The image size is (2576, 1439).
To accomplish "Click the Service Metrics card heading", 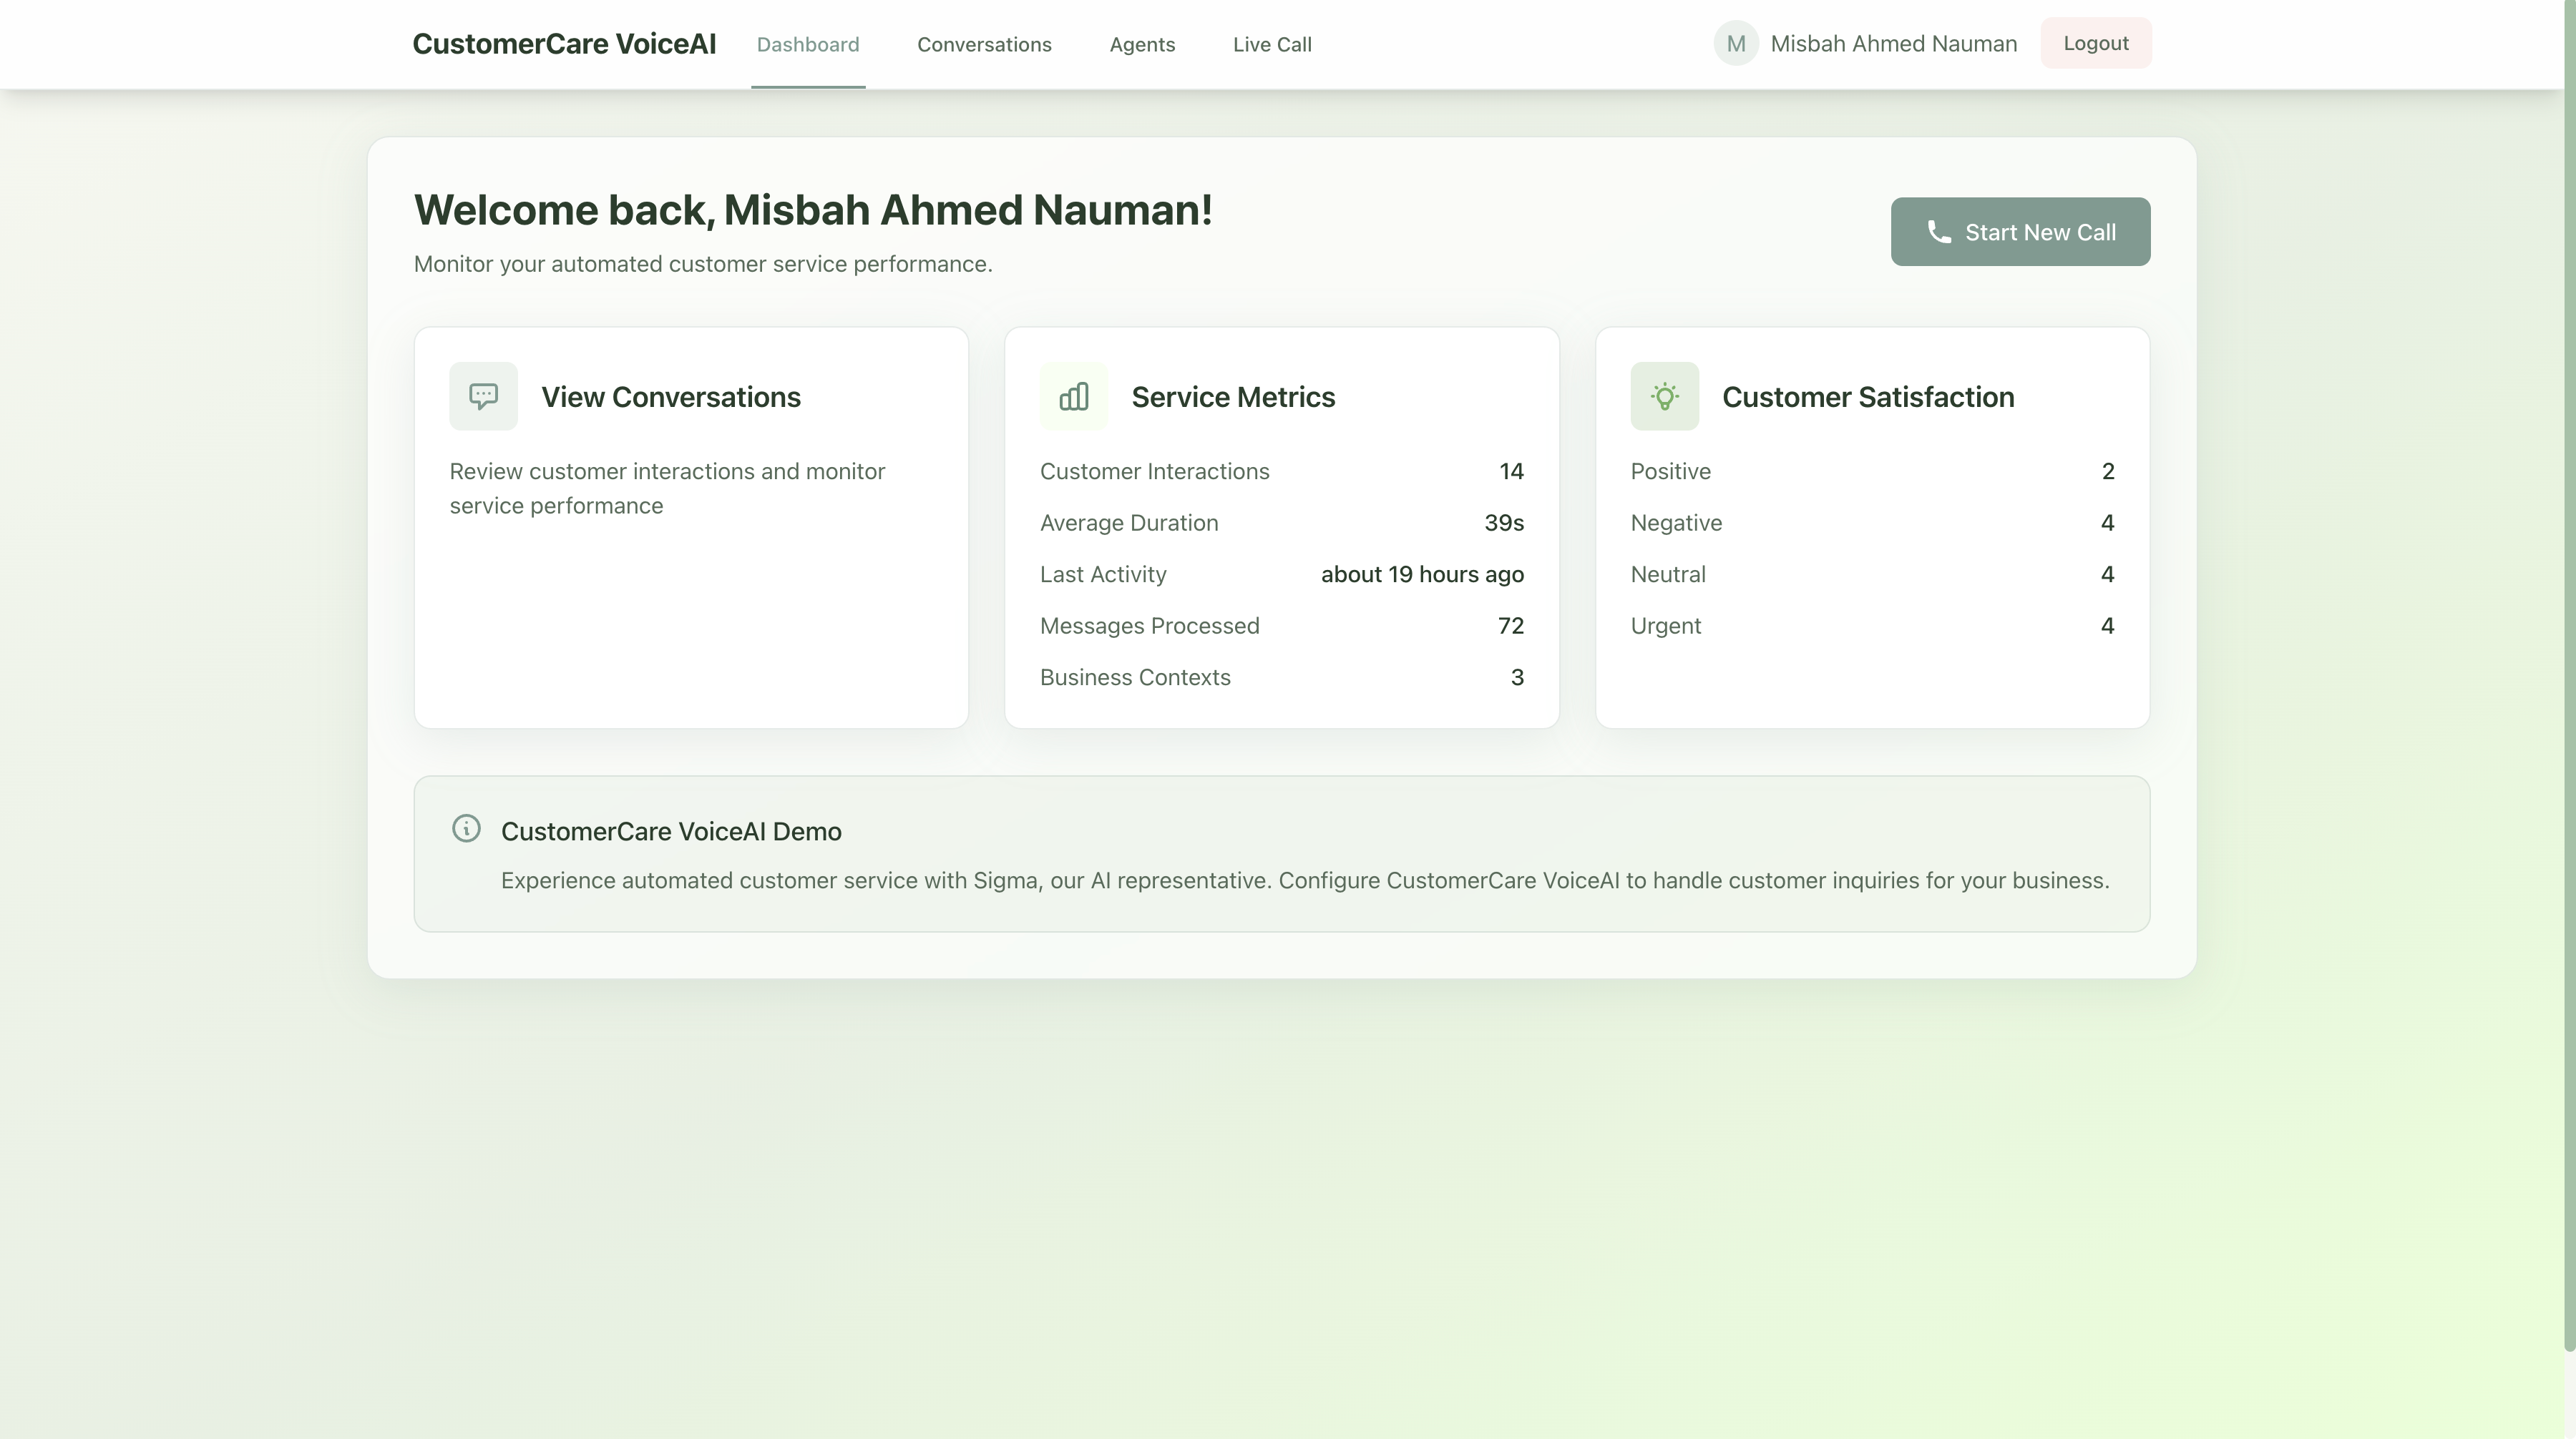I will point(1233,397).
